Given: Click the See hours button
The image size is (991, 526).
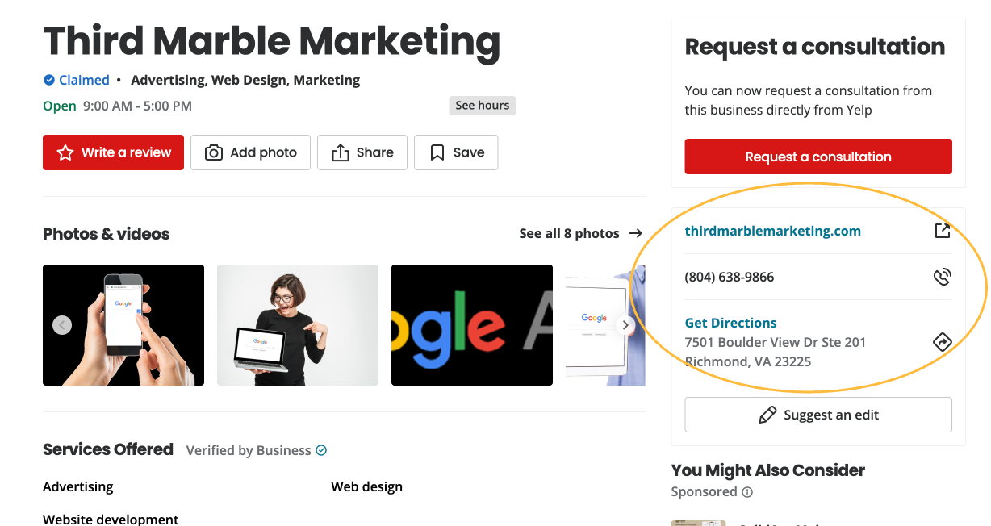Looking at the screenshot, I should [x=483, y=106].
